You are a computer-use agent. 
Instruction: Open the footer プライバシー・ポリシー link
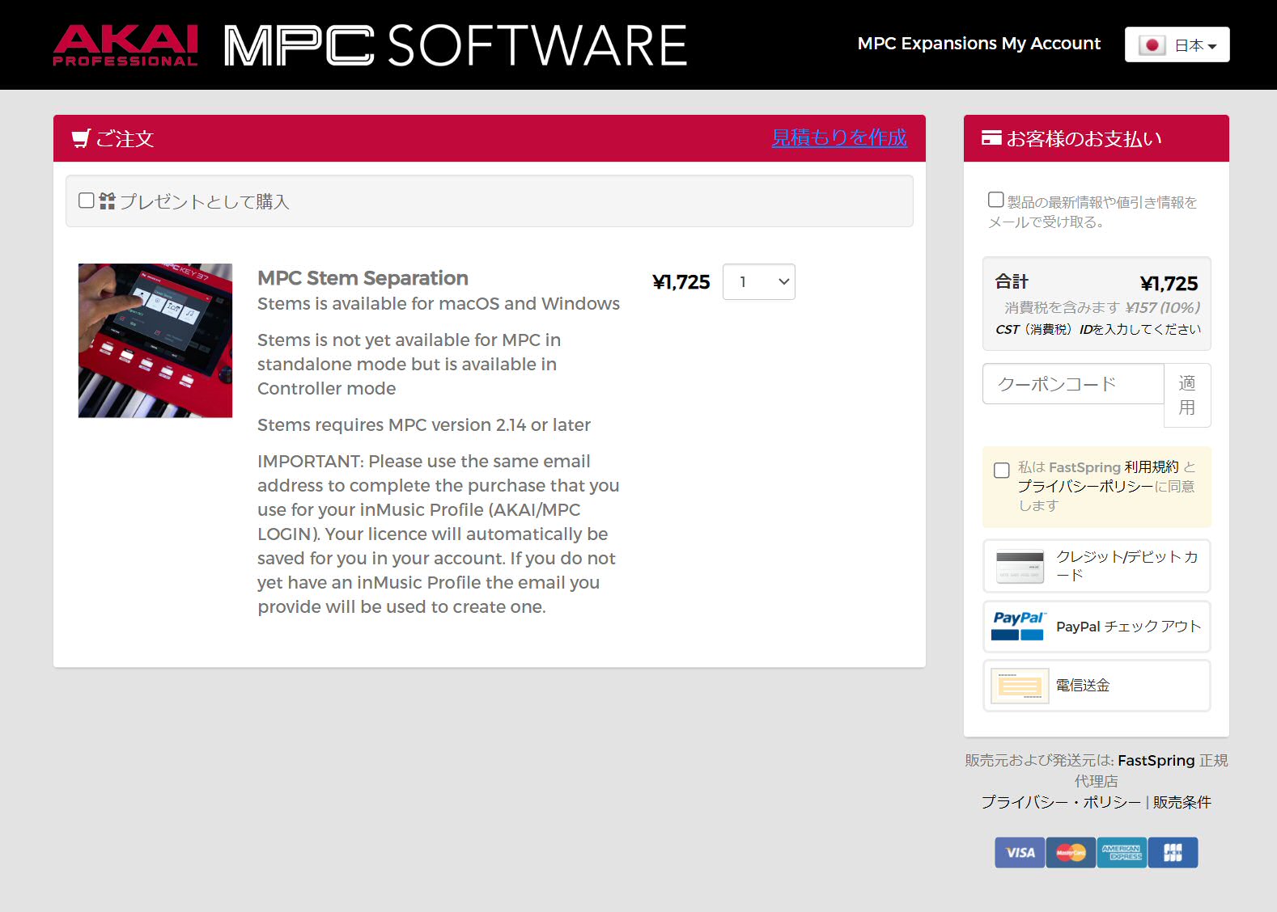click(1061, 802)
